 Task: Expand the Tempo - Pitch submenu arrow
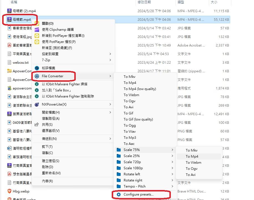click(172, 186)
